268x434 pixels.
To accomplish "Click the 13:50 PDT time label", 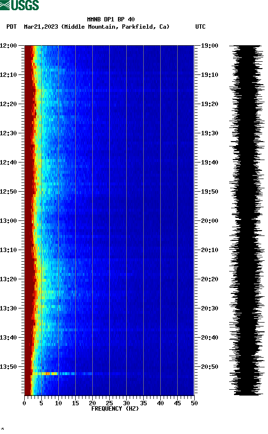I will 8,367.
